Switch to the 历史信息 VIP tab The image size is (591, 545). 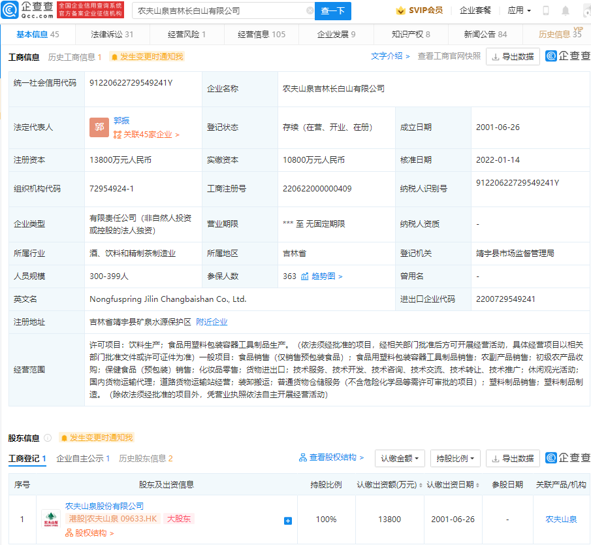pos(560,35)
